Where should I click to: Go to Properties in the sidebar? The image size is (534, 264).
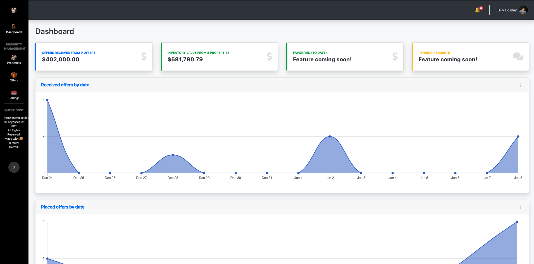point(14,59)
